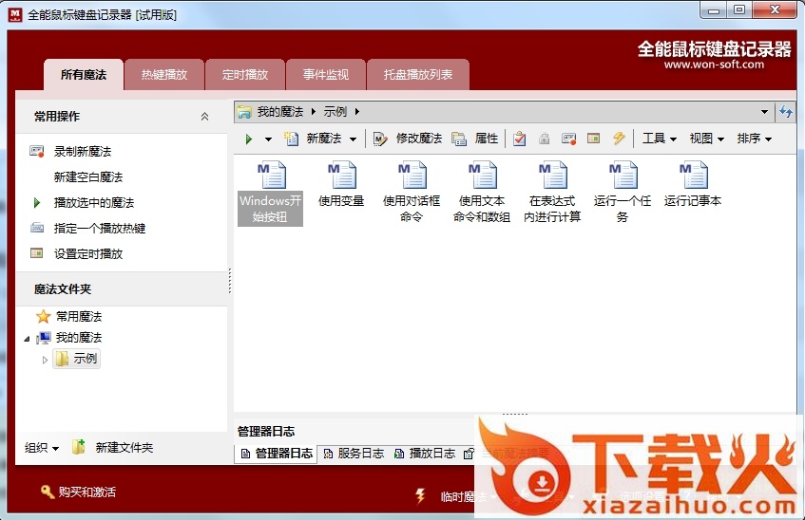Switch to the 管理器日志 log tab
Viewport: 805px width, 520px height.
click(x=277, y=454)
